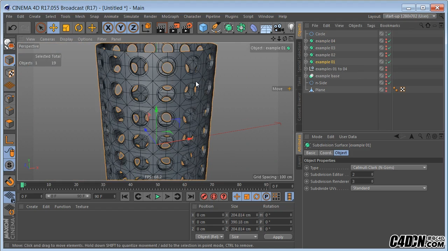This screenshot has width=448, height=251.
Task: Expand the example 01 object tree
Action: [x=306, y=62]
